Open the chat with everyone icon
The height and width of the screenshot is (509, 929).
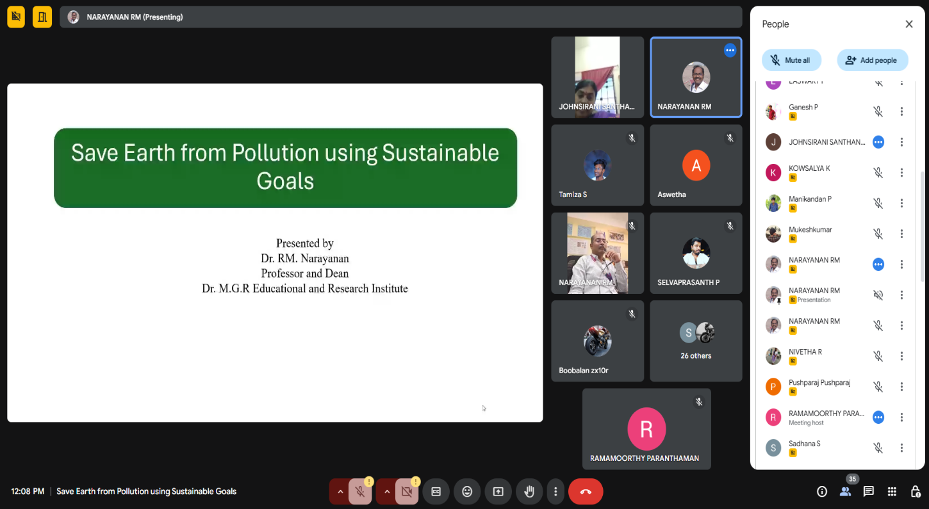click(868, 492)
